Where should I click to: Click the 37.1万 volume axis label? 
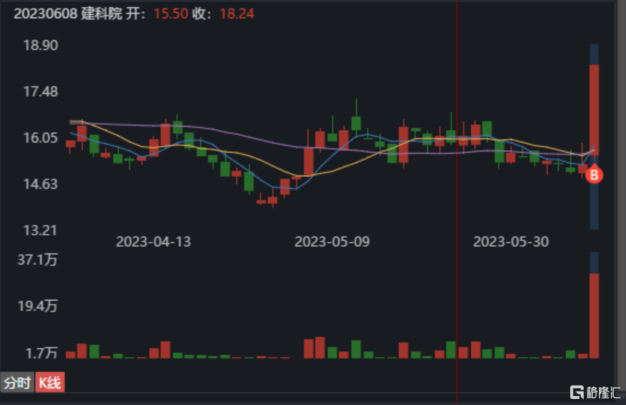pyautogui.click(x=38, y=260)
